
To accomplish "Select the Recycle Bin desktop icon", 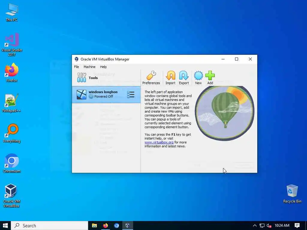I will tap(292, 194).
